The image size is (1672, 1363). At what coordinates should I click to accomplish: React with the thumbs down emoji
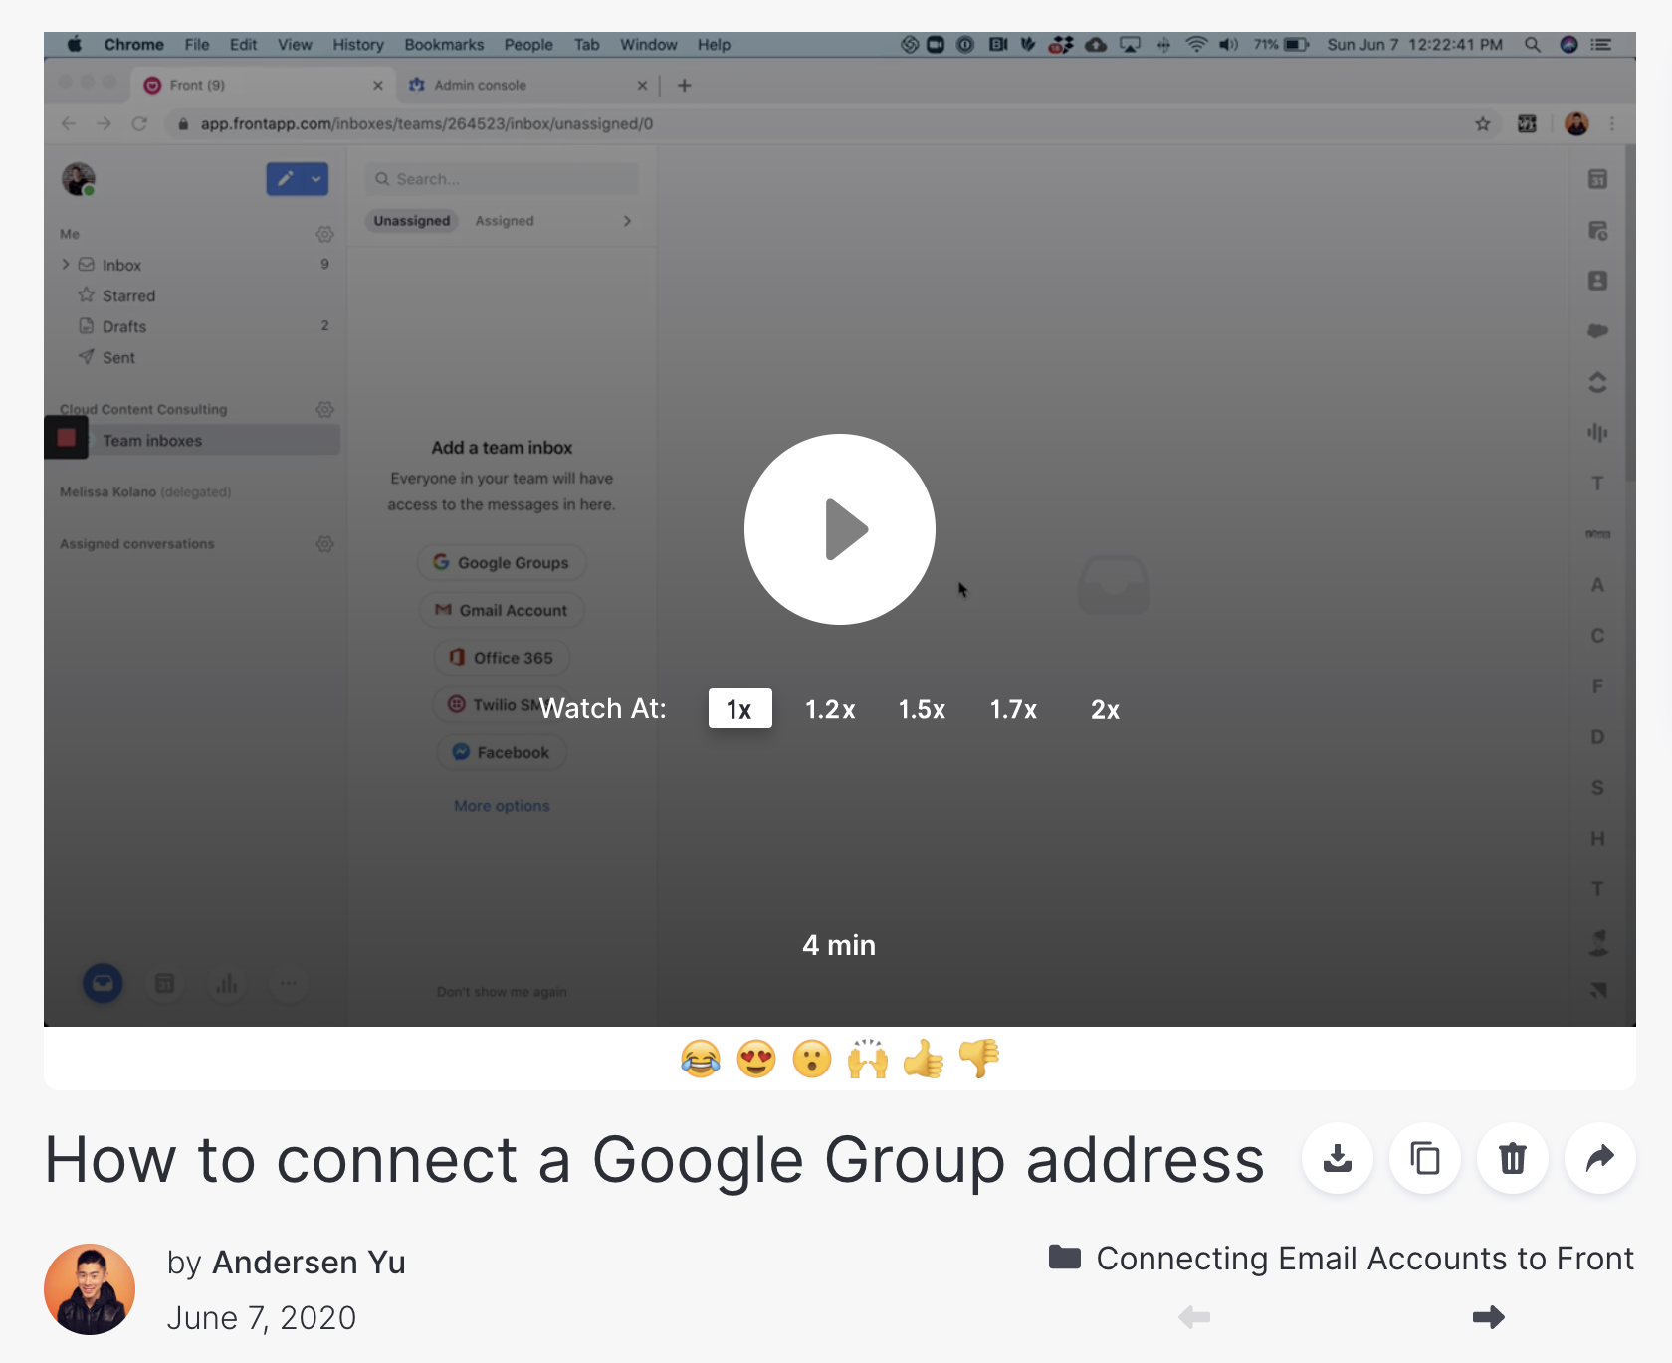(x=979, y=1059)
